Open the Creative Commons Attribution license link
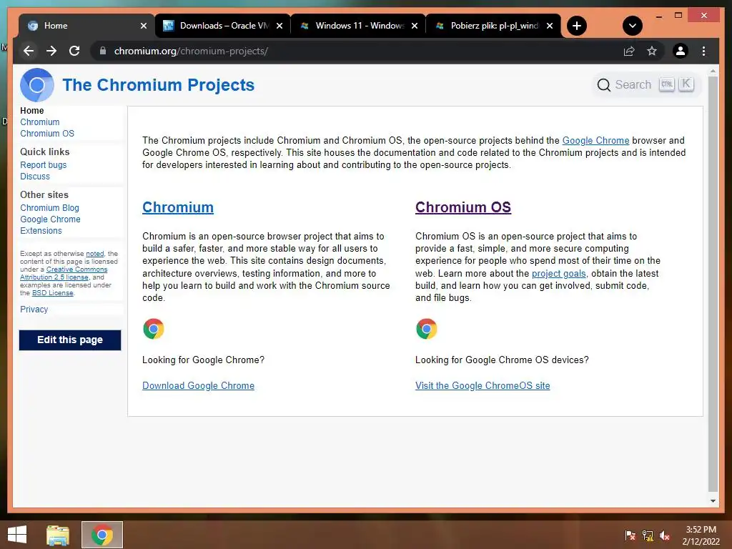The height and width of the screenshot is (549, 732). pyautogui.click(x=64, y=273)
